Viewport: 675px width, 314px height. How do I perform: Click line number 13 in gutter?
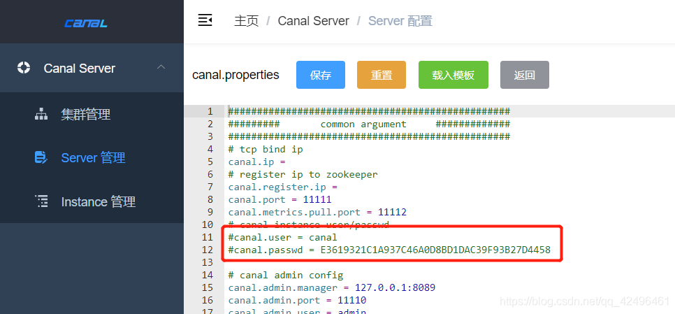click(208, 262)
